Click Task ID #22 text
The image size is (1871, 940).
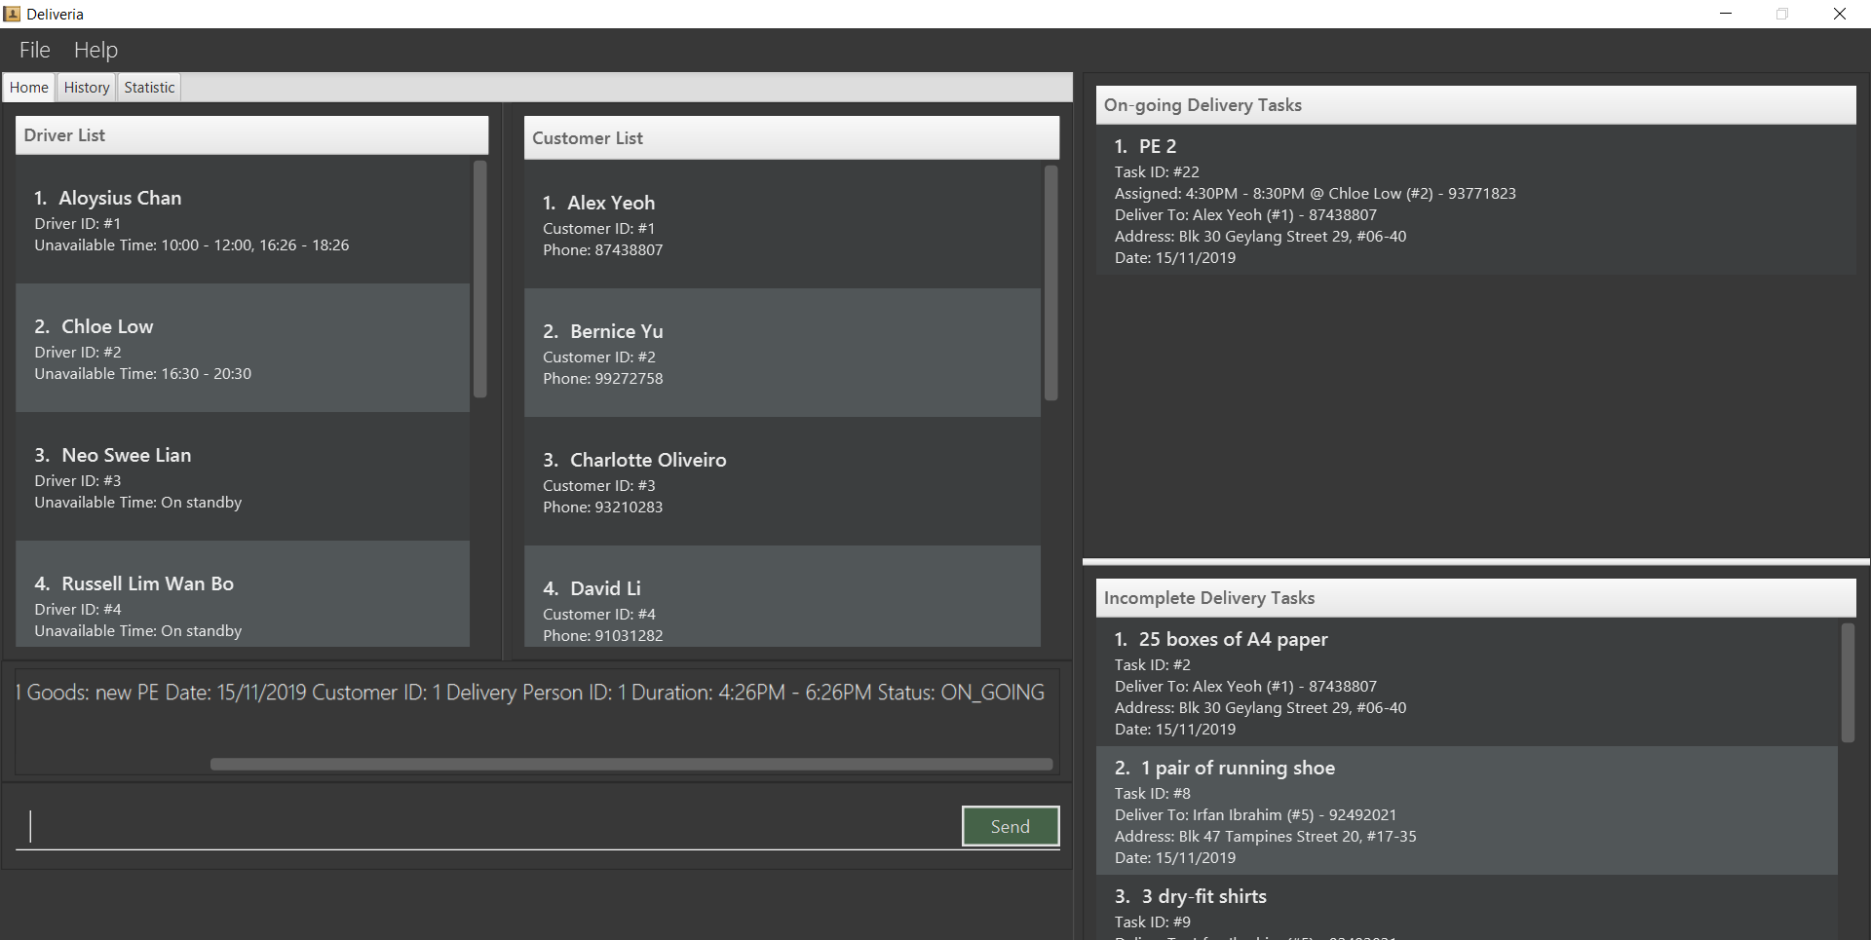[x=1157, y=172]
